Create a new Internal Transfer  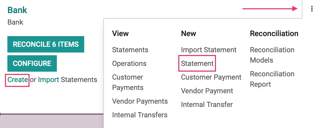[207, 105]
